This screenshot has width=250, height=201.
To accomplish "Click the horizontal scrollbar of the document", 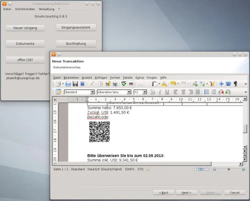I will 133,164.
